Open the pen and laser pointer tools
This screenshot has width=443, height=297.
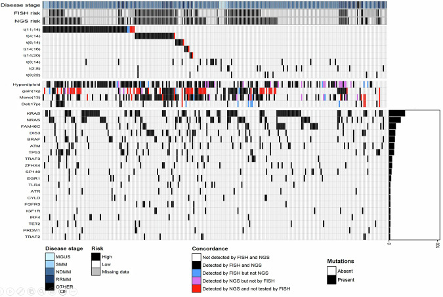click(20, 291)
